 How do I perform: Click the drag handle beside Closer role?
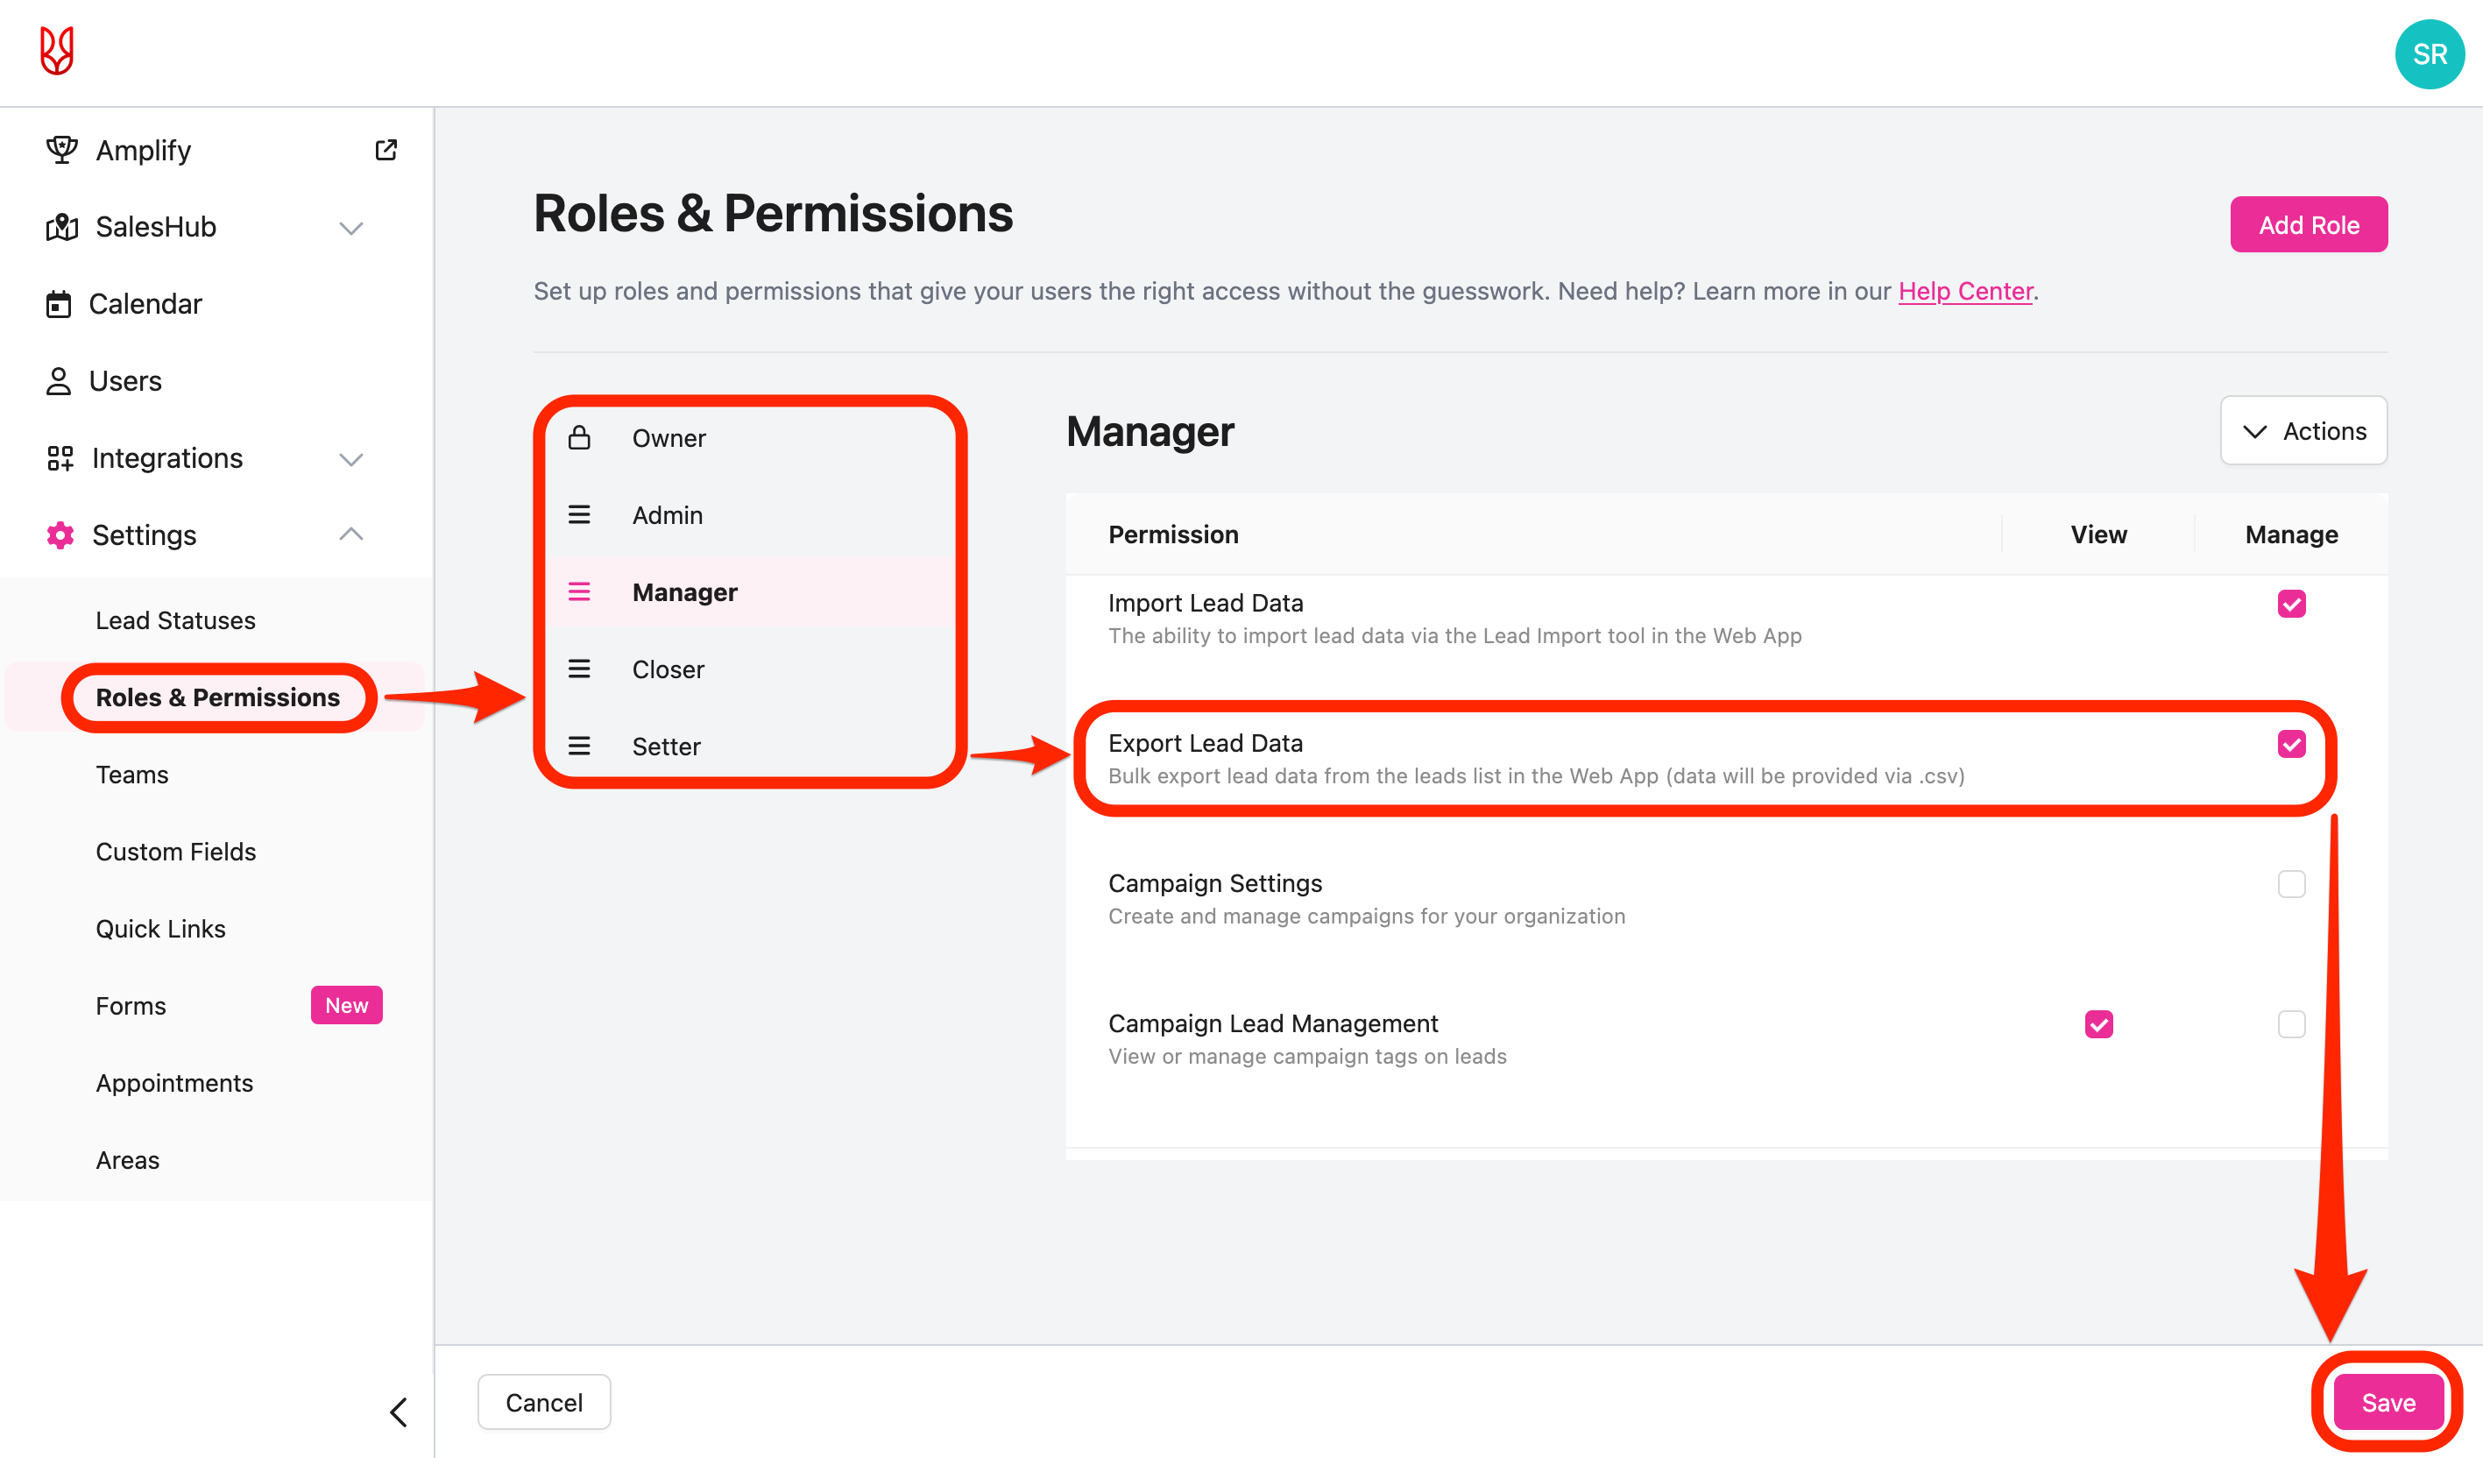[x=579, y=669]
